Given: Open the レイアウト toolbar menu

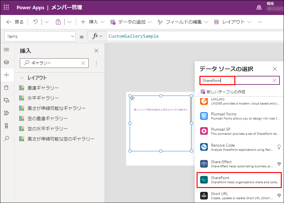Looking at the screenshot, I should (x=232, y=22).
